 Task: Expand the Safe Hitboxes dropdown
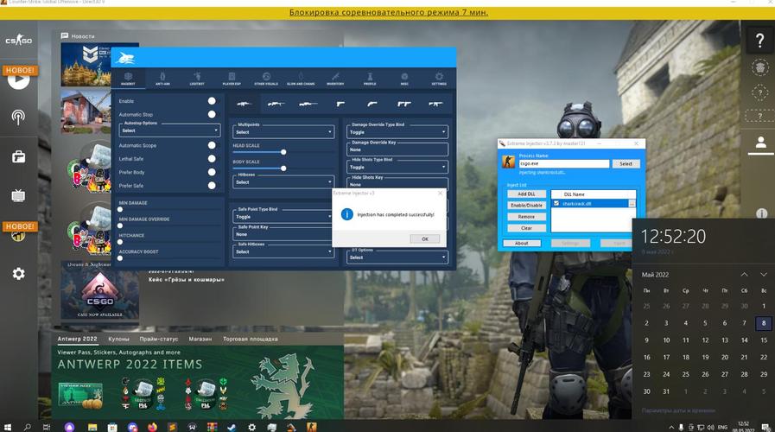[x=283, y=251]
